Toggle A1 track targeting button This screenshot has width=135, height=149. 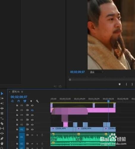22,137
